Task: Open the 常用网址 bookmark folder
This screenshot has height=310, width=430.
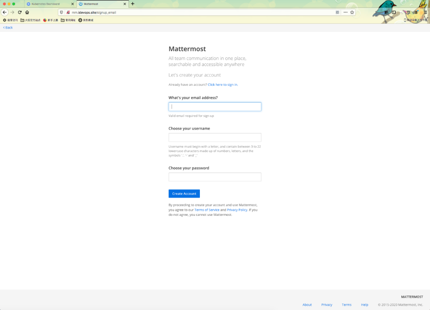Action: (x=68, y=20)
